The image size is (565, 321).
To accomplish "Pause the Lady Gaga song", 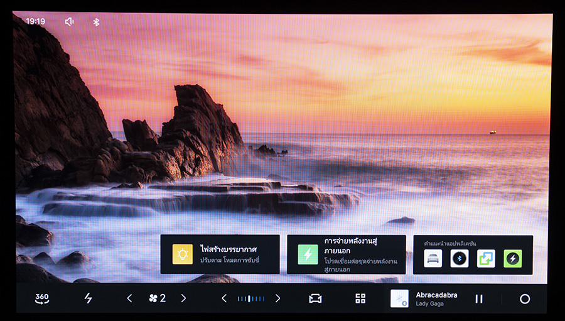I will click(479, 298).
